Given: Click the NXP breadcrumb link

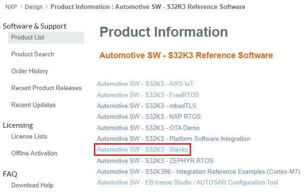Looking at the screenshot, I should pos(11,7).
